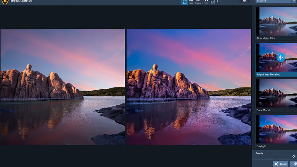The width and height of the screenshot is (297, 167).
Task: Click the 16% zoom percentage field
Action: pos(245,1)
